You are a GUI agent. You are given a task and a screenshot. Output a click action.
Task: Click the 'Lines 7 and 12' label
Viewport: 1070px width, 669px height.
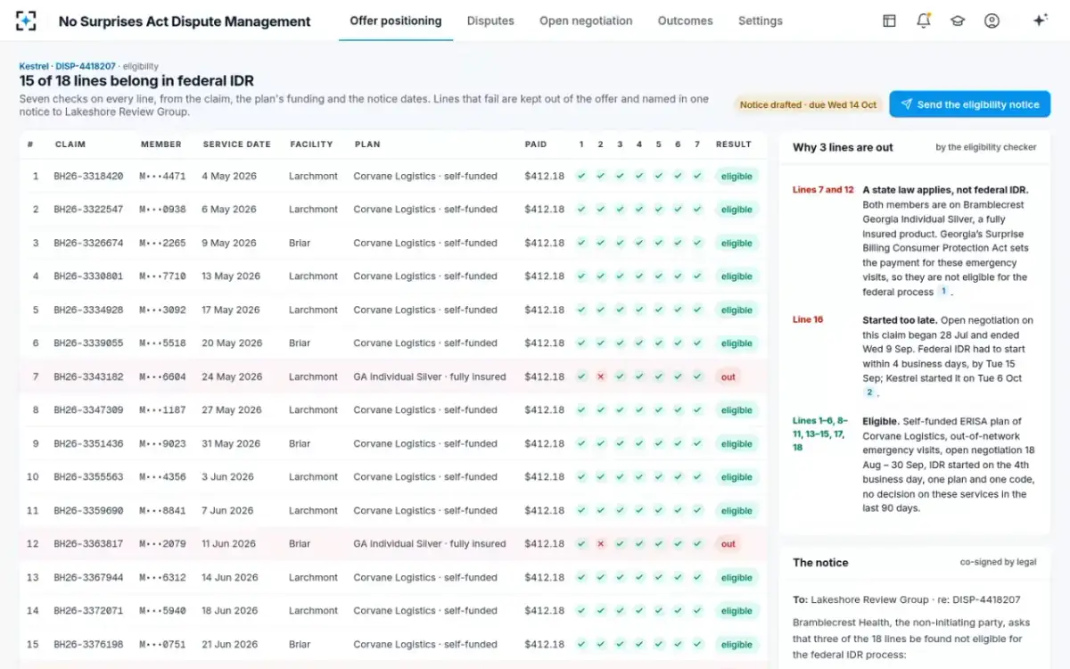coord(823,190)
